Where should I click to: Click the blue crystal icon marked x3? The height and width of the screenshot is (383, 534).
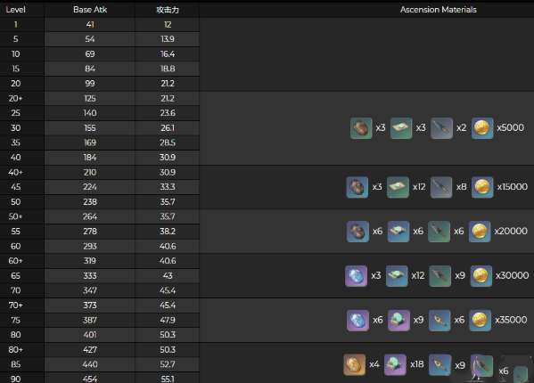356,276
